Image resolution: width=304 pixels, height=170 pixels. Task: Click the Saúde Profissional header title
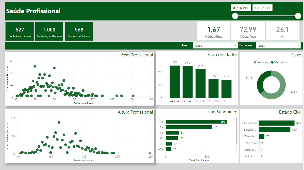tap(33, 11)
